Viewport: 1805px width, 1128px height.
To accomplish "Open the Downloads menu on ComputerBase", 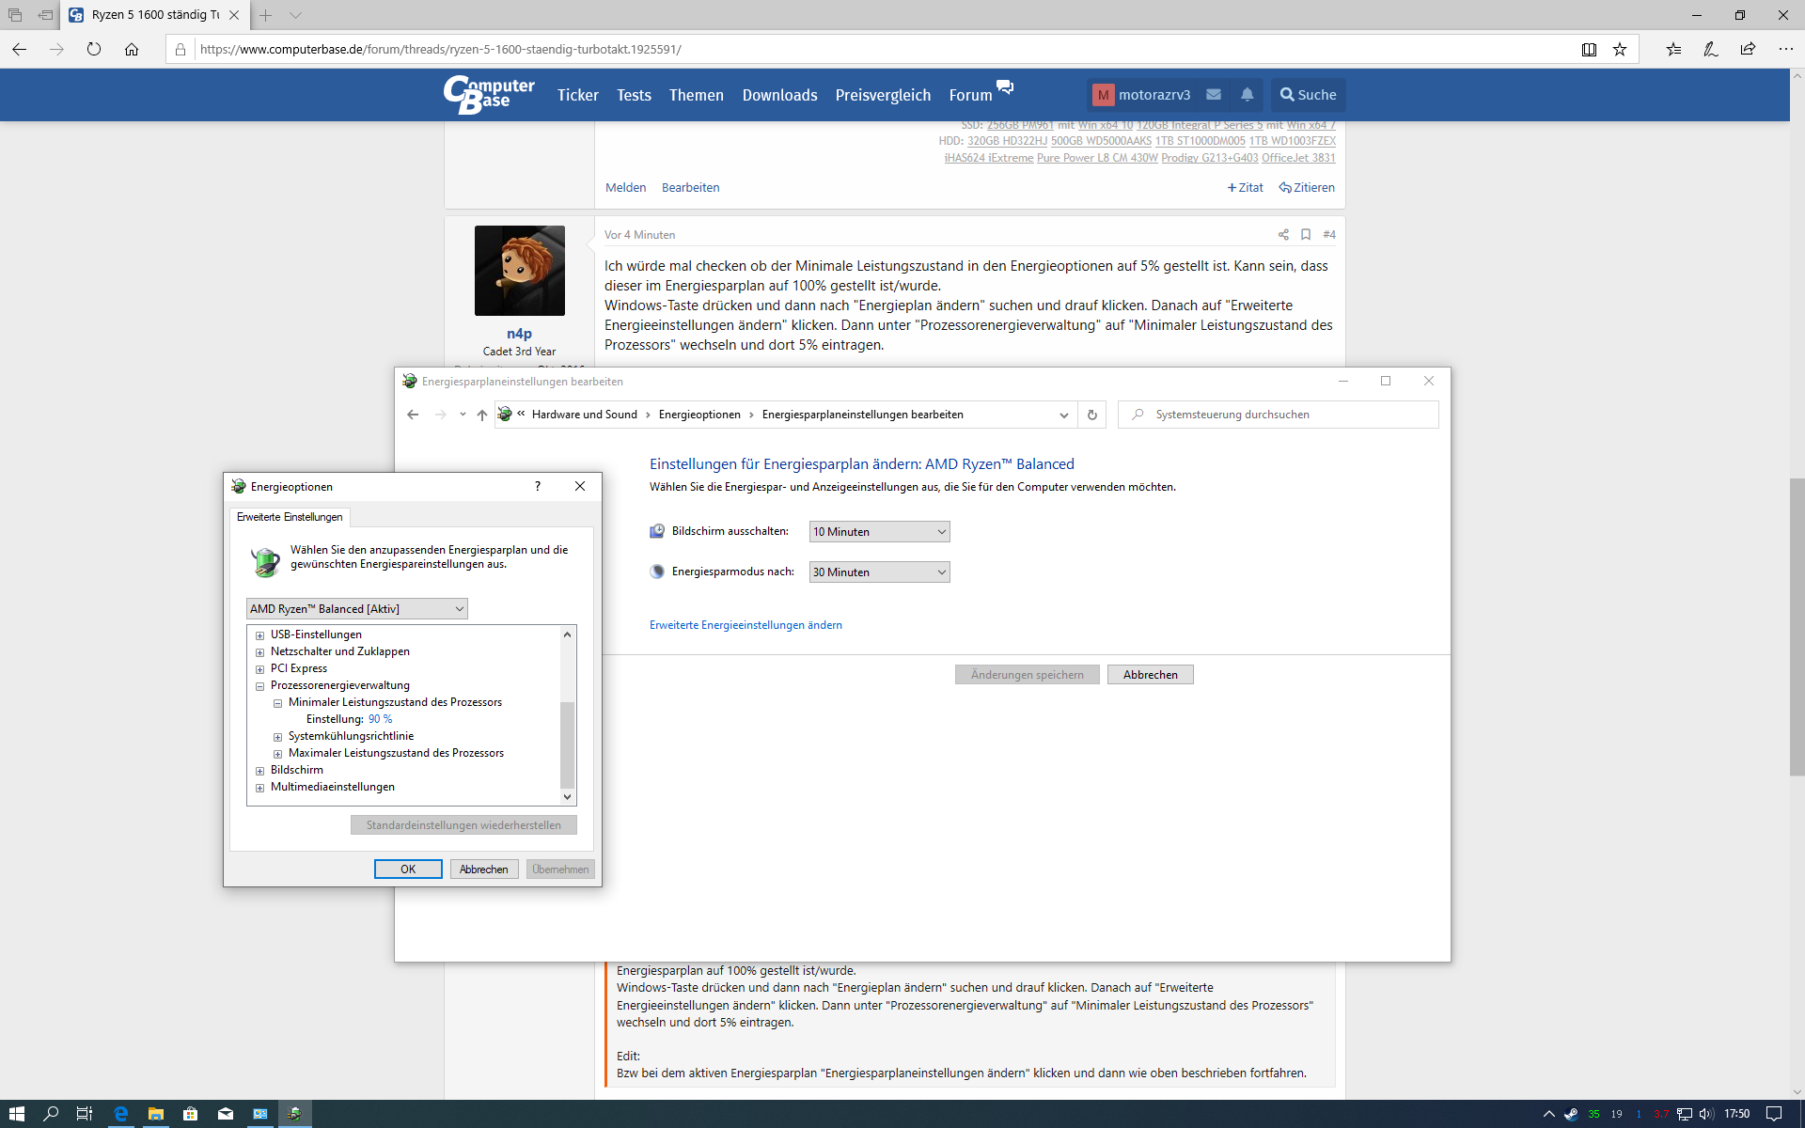I will (x=779, y=95).
